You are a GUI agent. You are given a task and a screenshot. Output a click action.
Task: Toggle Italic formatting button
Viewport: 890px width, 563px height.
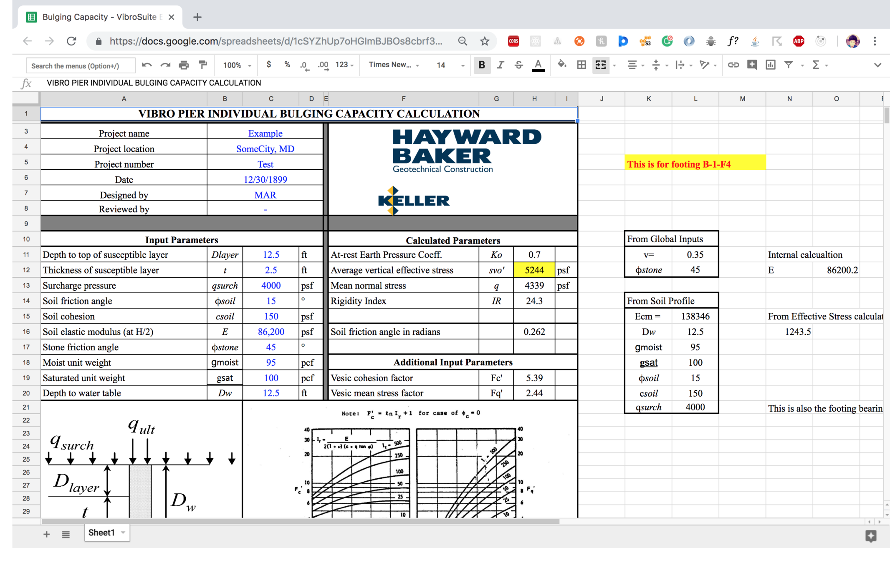tap(500, 65)
